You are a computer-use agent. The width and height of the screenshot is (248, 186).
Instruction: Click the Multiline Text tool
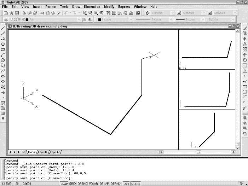click(x=3, y=119)
